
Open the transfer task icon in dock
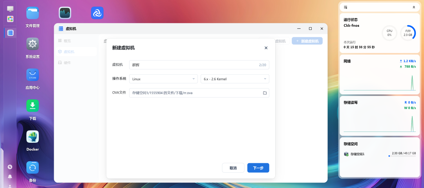coord(10,167)
